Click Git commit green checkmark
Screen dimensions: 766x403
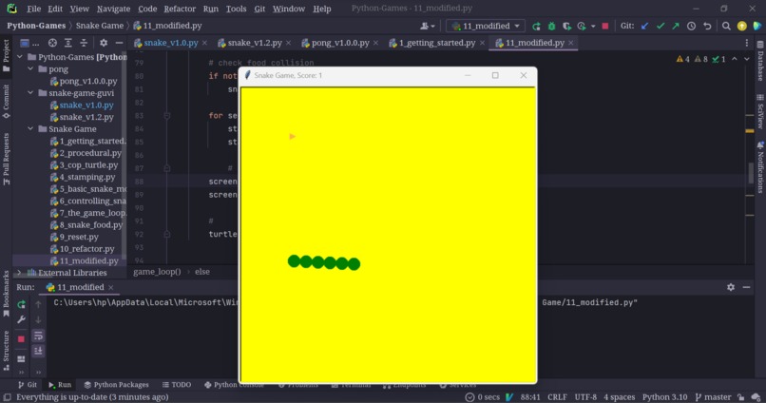(661, 26)
